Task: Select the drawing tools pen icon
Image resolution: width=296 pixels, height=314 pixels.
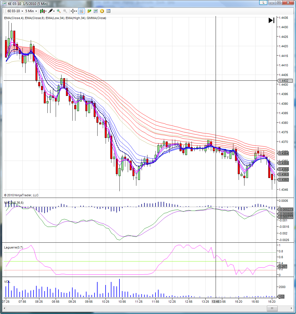Action: click(x=51, y=11)
